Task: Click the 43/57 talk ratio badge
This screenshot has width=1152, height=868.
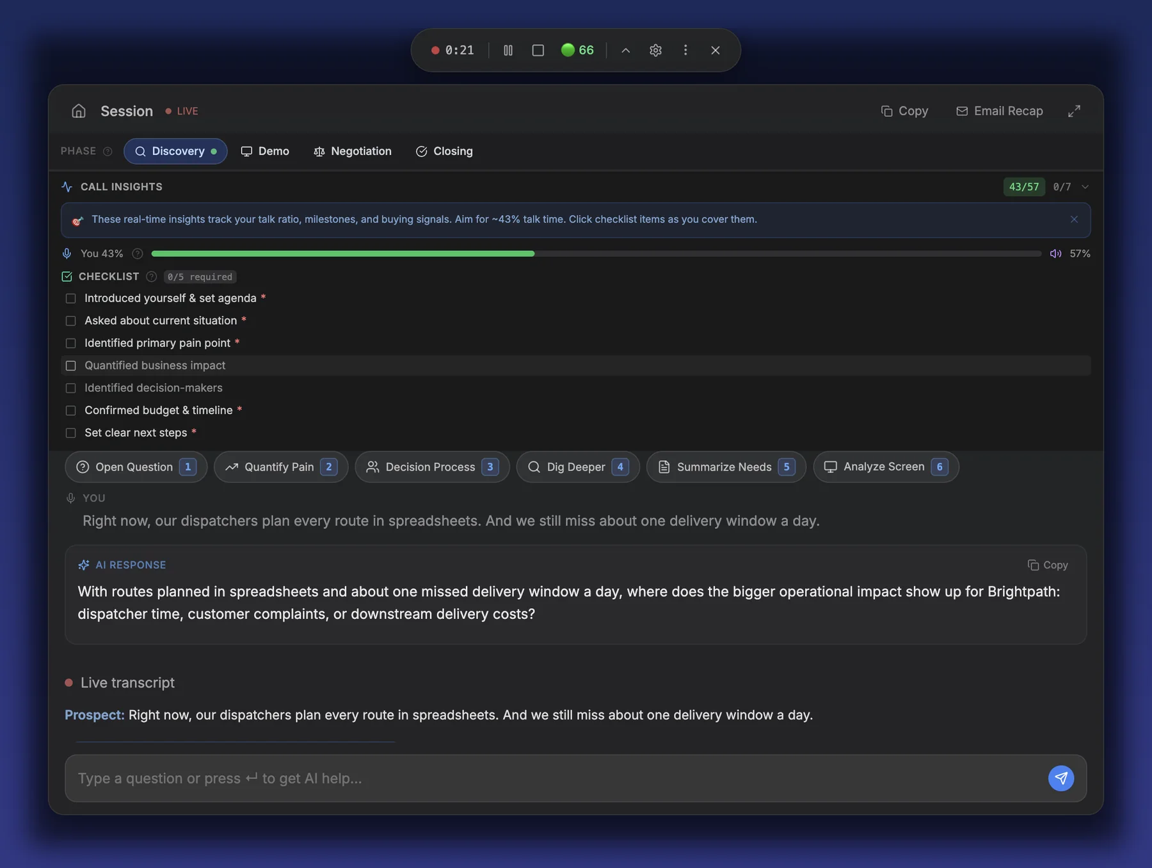Action: tap(1024, 187)
